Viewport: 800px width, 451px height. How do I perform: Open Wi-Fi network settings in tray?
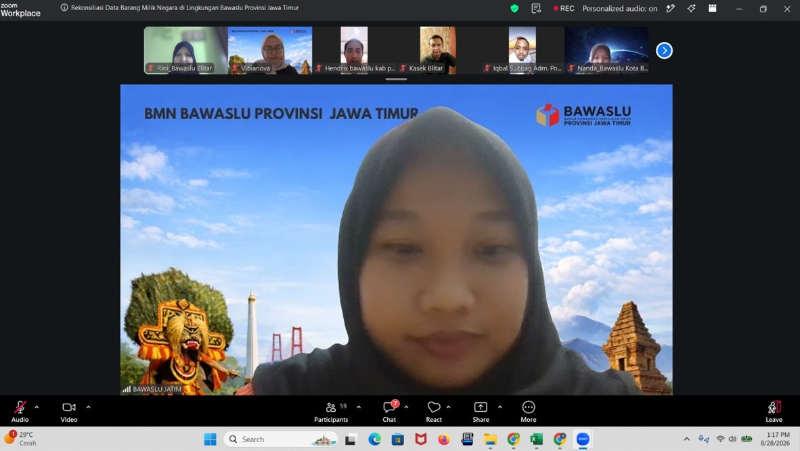coord(720,439)
